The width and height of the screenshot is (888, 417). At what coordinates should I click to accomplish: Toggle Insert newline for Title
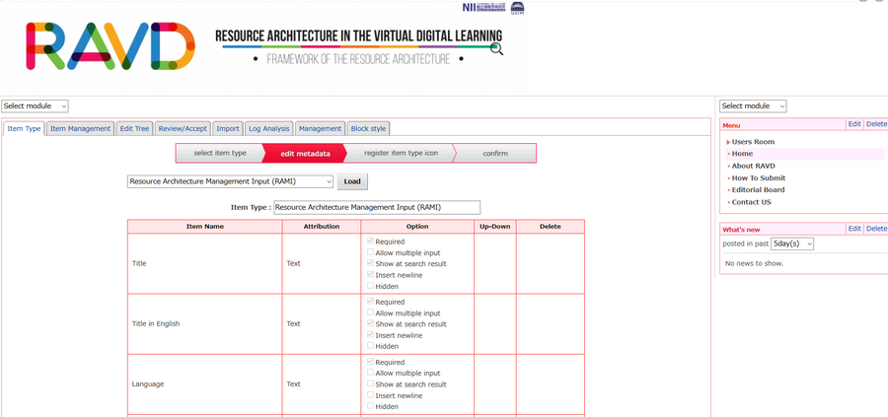click(x=370, y=275)
